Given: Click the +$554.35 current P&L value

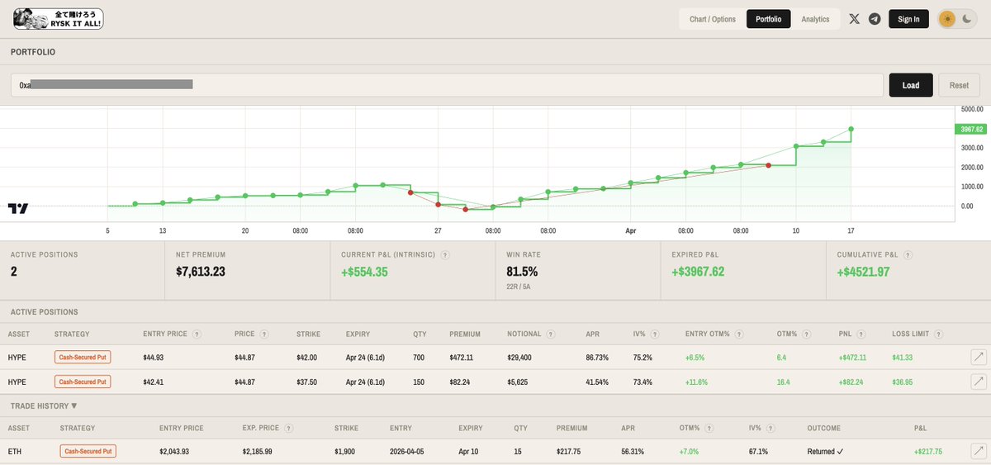Looking at the screenshot, I should tap(364, 271).
